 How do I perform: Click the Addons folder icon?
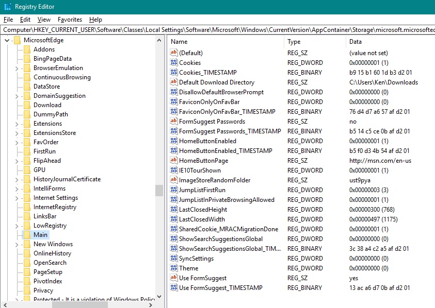pos(27,49)
